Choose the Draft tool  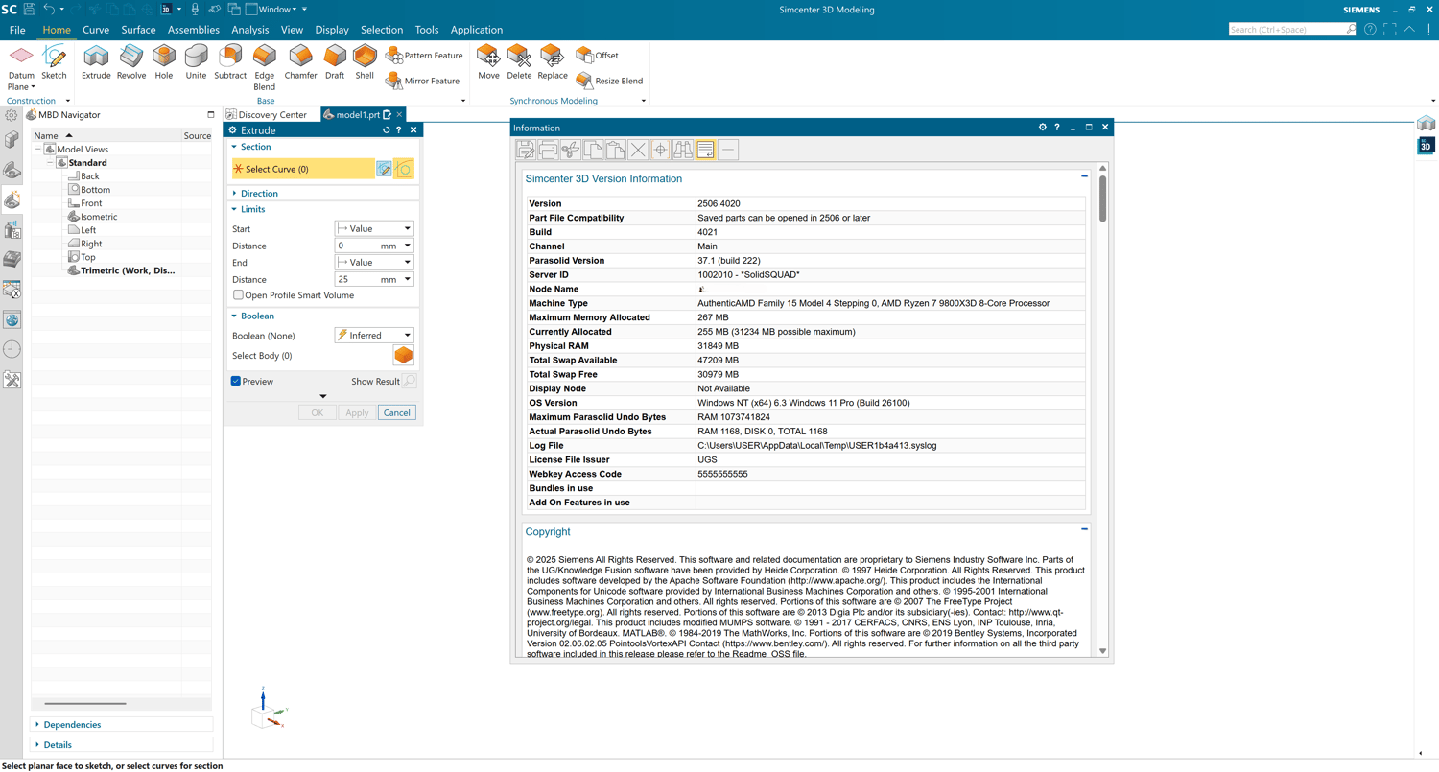(x=335, y=62)
